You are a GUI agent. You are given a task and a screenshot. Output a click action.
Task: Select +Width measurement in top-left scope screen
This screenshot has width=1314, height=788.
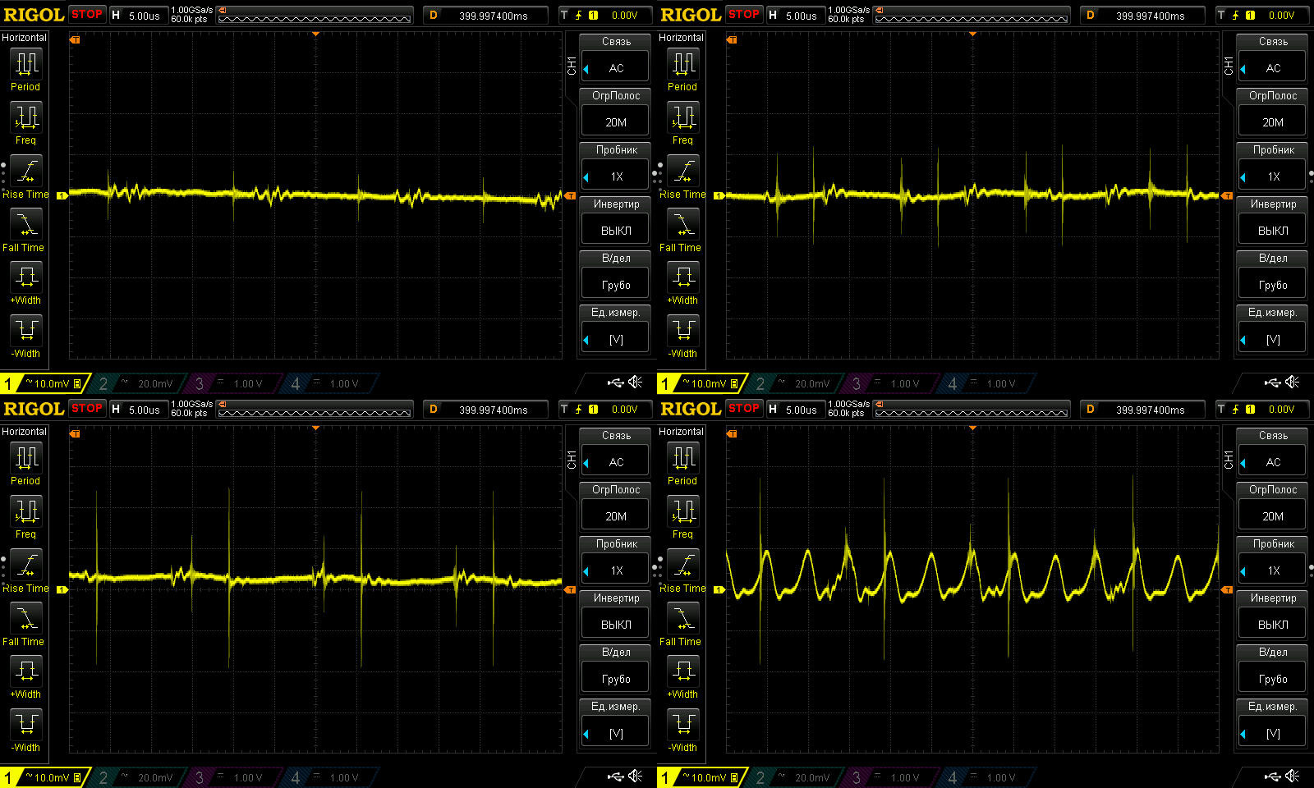coord(26,283)
